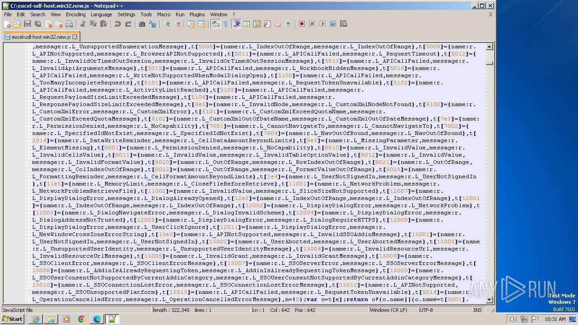Toggle the indent guide toolbar button
The image size is (578, 325).
pos(236,24)
